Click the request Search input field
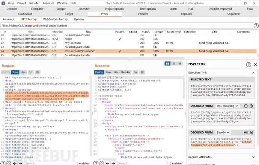259x165 pixels. click(x=49, y=164)
